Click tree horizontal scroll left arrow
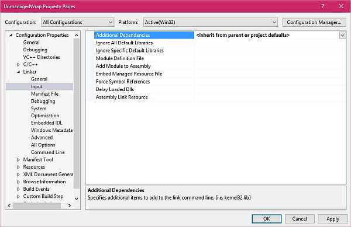 point(9,205)
